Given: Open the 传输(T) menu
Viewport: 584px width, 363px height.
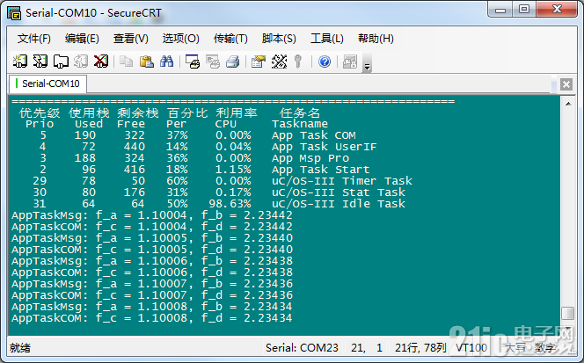Looking at the screenshot, I should [230, 39].
